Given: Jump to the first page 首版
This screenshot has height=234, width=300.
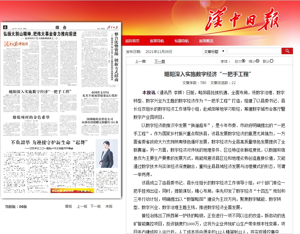Looking at the screenshot, I should click(69, 206).
